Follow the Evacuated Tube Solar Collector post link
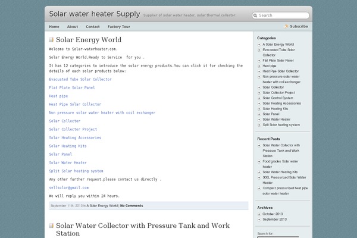This screenshot has width=357, height=238. click(x=80, y=79)
